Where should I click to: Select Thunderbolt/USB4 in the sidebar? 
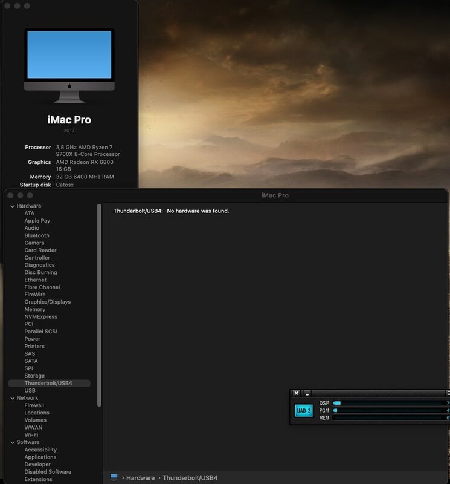click(x=50, y=384)
